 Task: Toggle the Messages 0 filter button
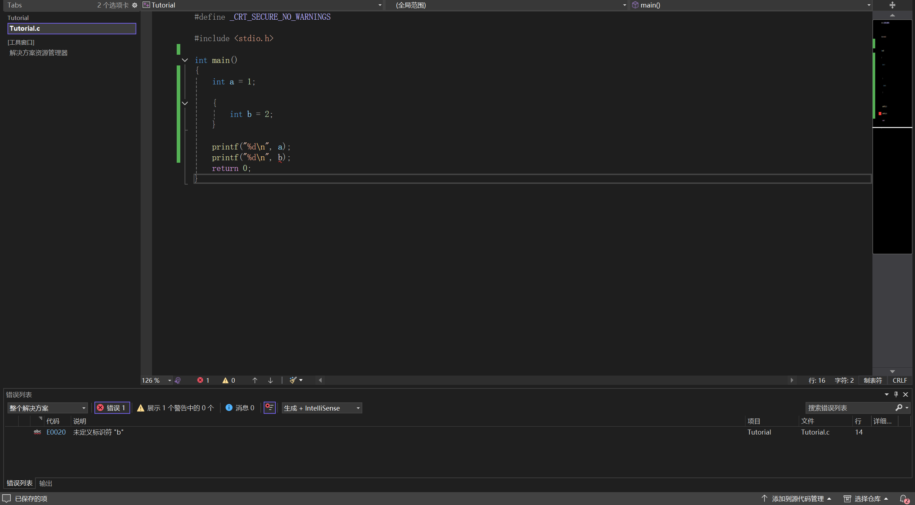pyautogui.click(x=240, y=408)
